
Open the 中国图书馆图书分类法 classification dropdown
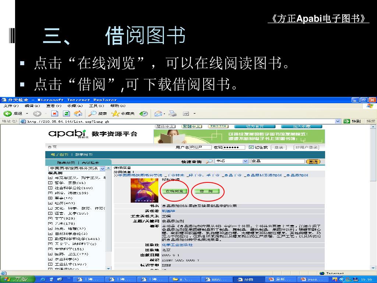pyautogui.click(x=102, y=169)
